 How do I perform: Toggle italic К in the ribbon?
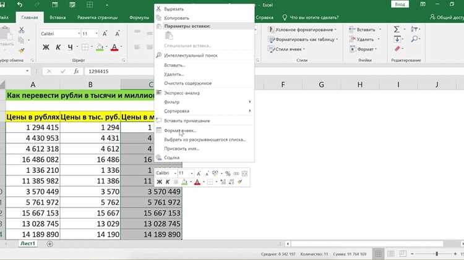click(58, 48)
